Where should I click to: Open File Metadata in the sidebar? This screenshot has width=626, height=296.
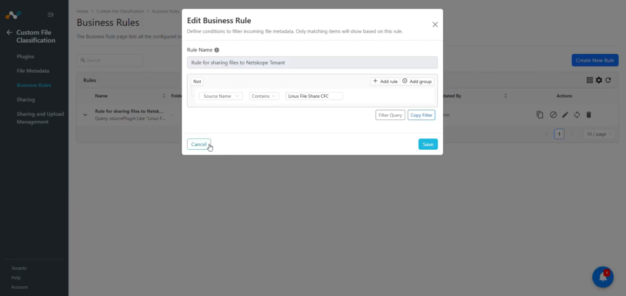coord(33,71)
